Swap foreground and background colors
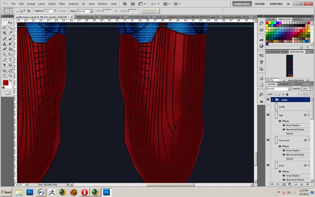 [x=10, y=81]
